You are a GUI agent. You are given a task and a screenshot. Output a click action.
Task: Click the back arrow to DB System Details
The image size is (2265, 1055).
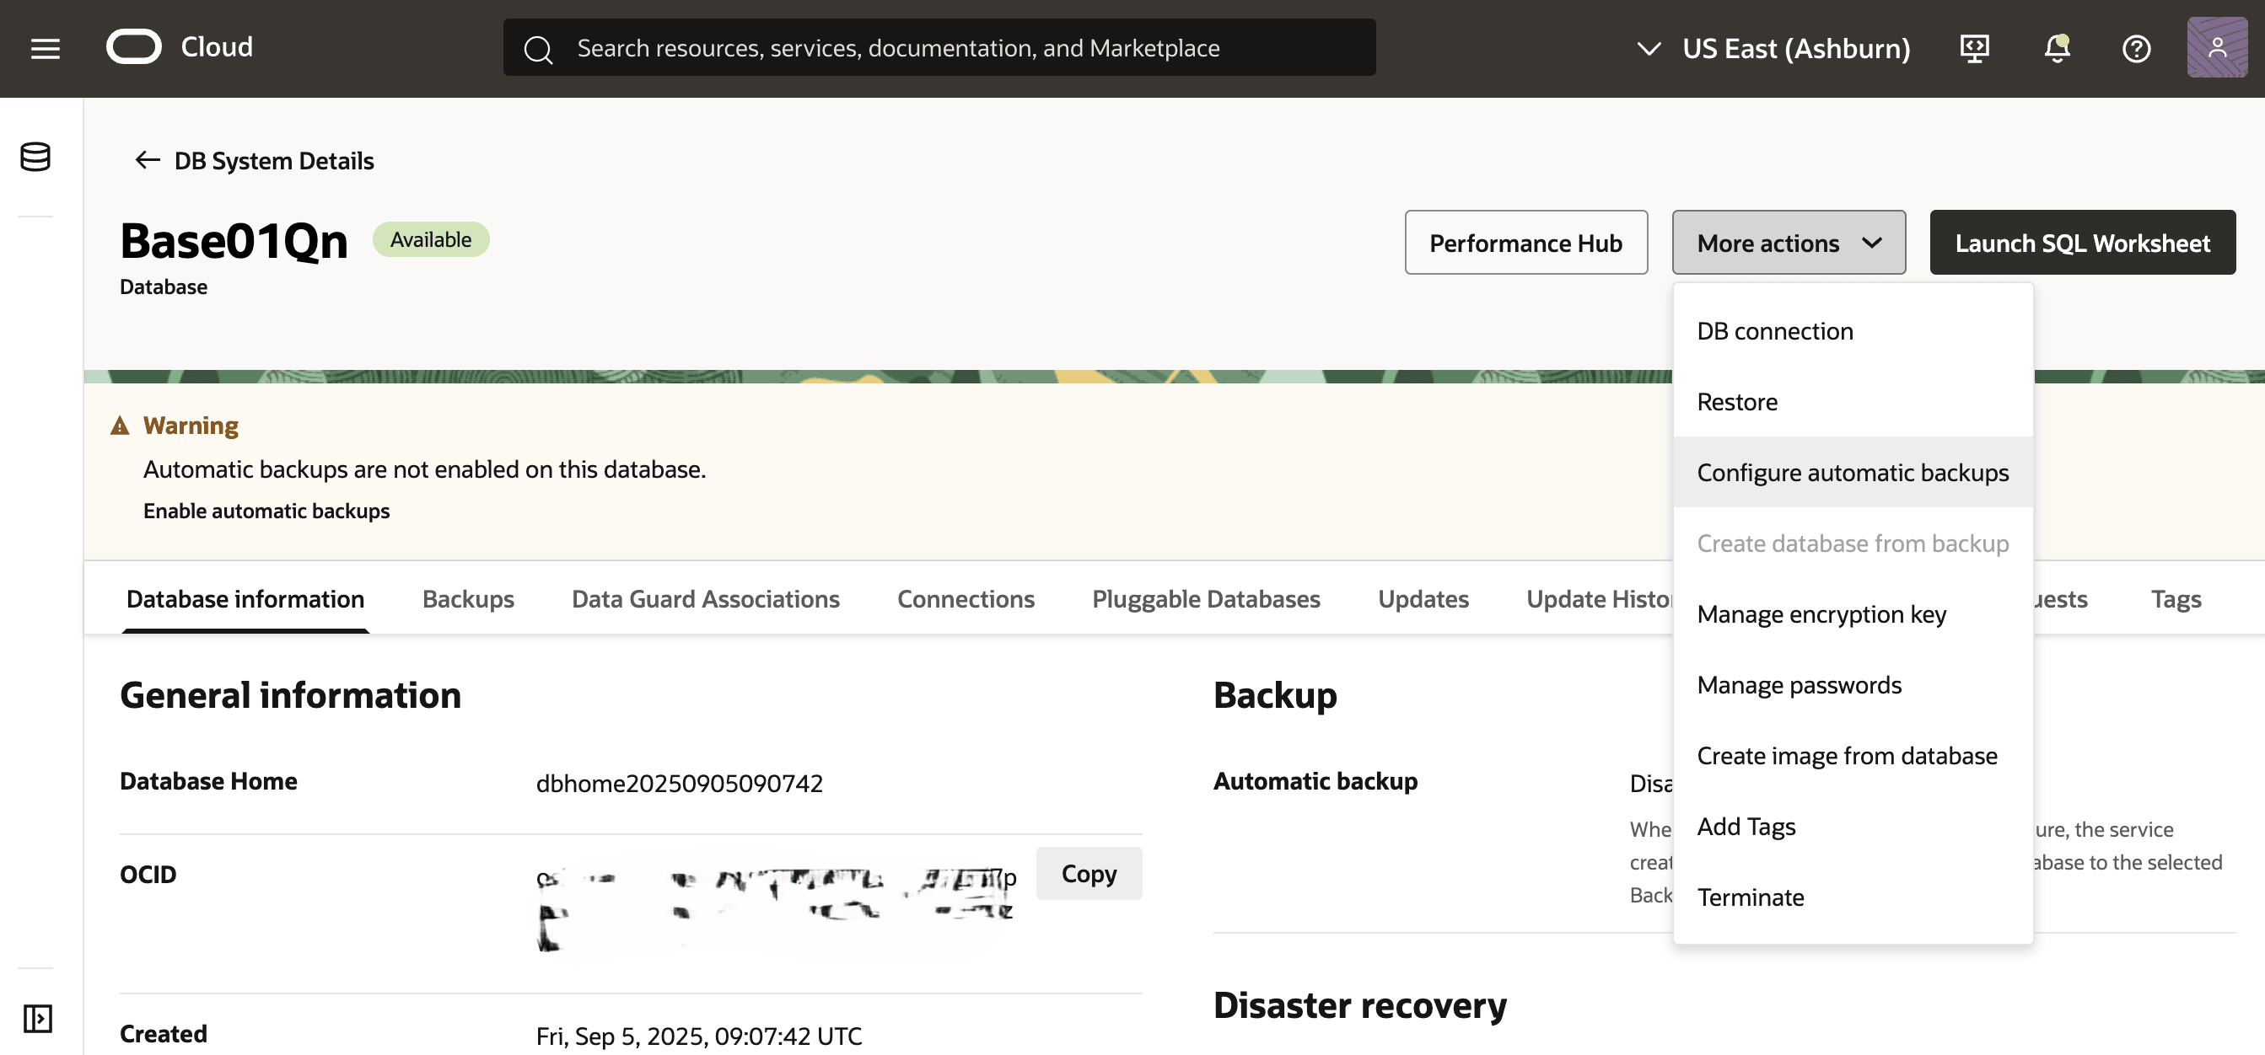pyautogui.click(x=147, y=160)
